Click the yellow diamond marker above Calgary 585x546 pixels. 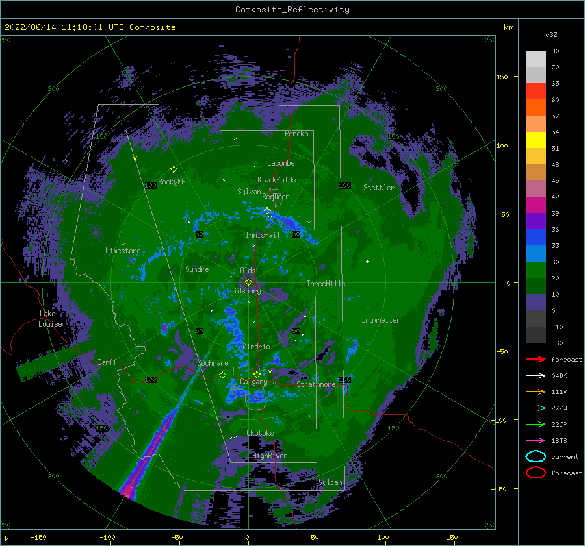[x=257, y=374]
